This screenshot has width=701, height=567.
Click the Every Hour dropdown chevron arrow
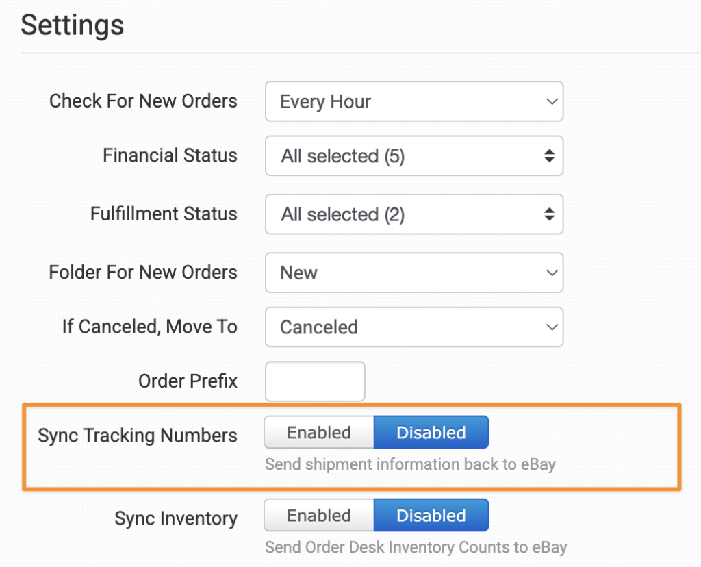coord(551,102)
